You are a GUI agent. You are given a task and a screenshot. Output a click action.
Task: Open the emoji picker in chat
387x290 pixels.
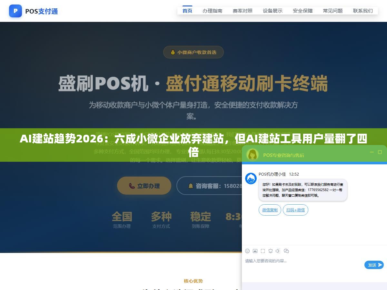(x=247, y=251)
